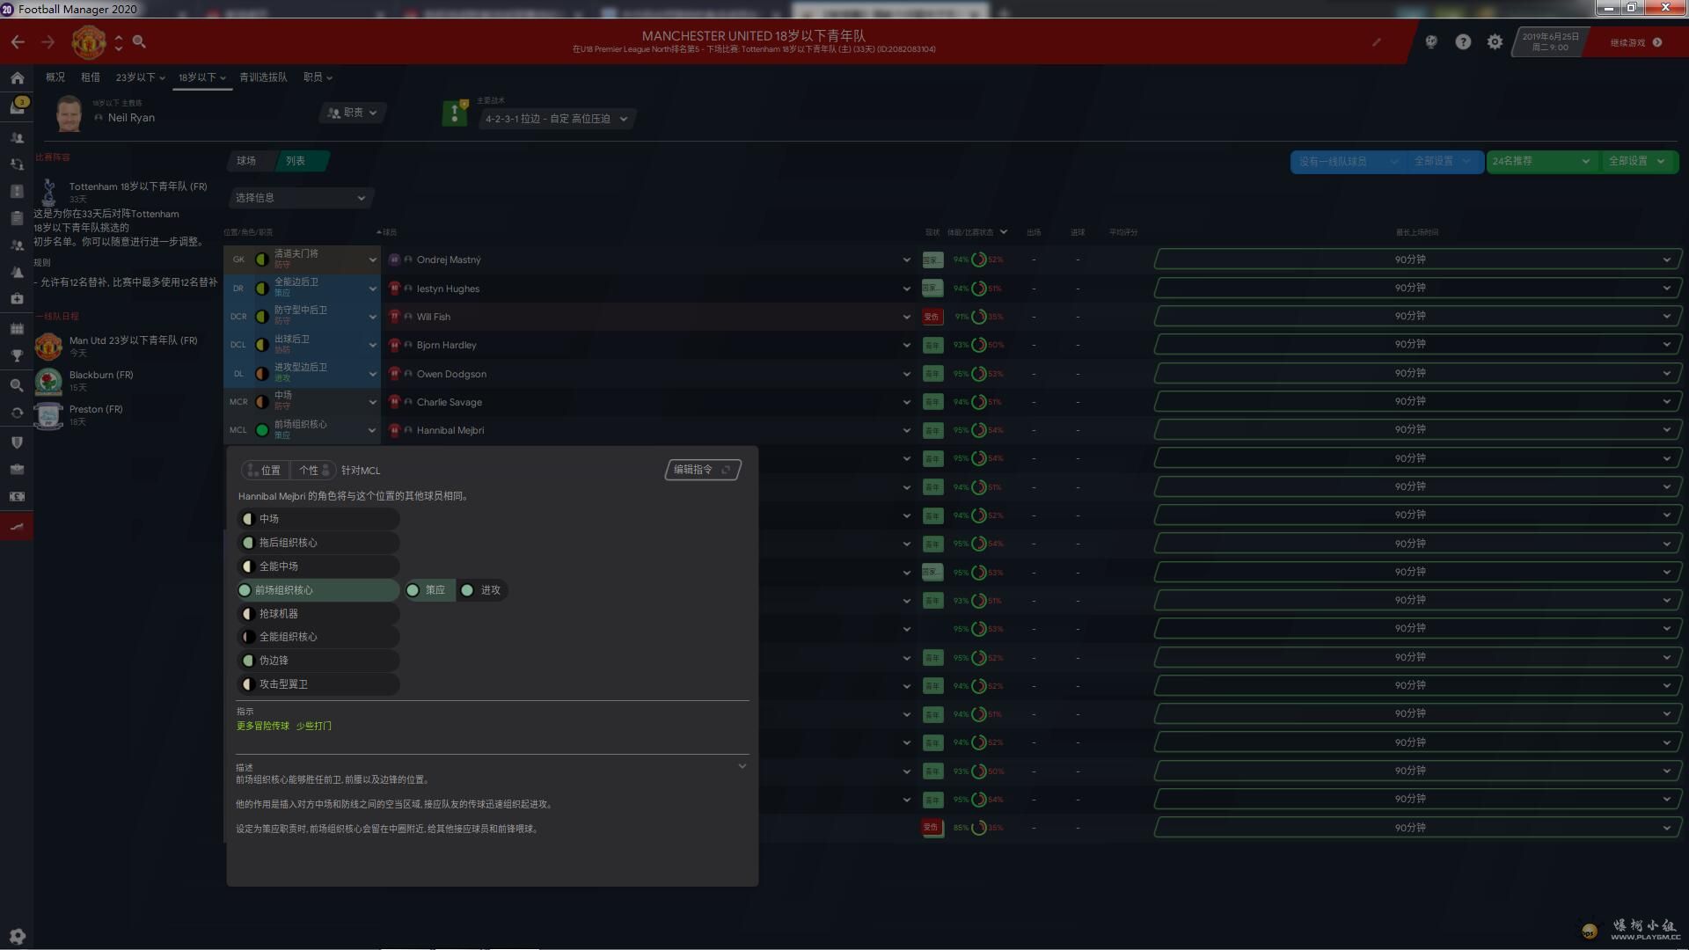
Task: Select the 中场 role option
Action: click(318, 519)
